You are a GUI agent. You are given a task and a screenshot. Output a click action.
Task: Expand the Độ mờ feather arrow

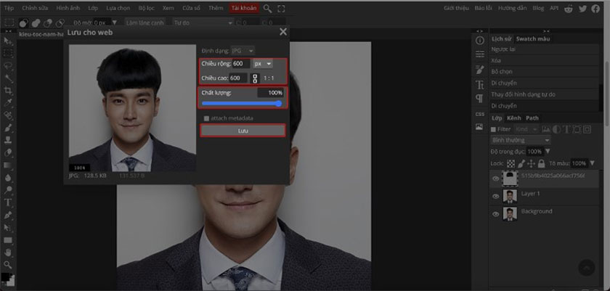point(115,23)
